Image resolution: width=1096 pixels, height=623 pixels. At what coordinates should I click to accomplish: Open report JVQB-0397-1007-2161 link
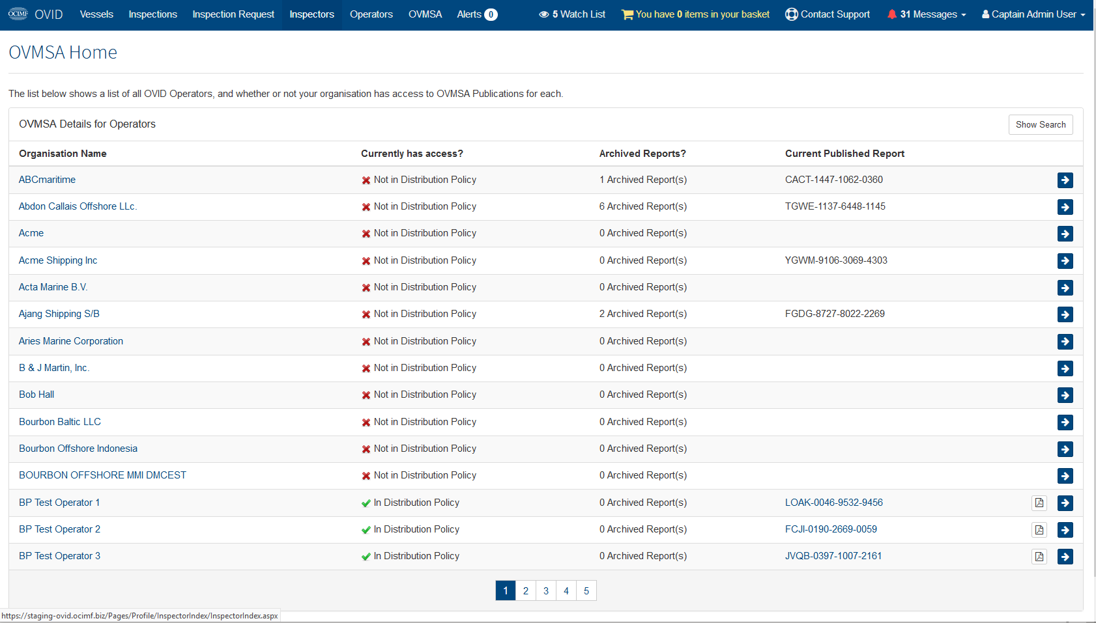pyautogui.click(x=833, y=556)
